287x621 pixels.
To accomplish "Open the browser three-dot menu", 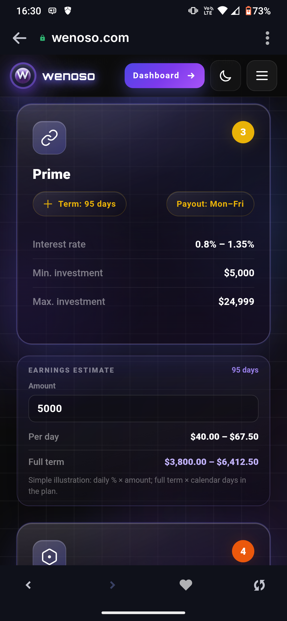I will coord(267,38).
